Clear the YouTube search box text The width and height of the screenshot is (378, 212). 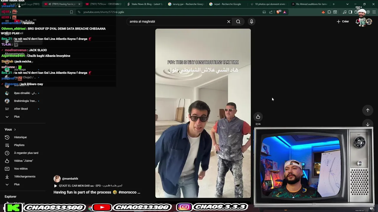pyautogui.click(x=229, y=21)
